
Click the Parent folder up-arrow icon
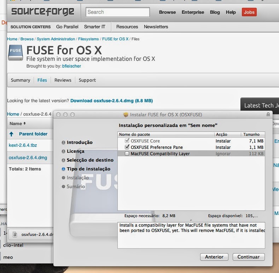coord(11,134)
